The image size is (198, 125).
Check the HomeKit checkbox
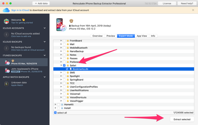click(x=59, y=104)
